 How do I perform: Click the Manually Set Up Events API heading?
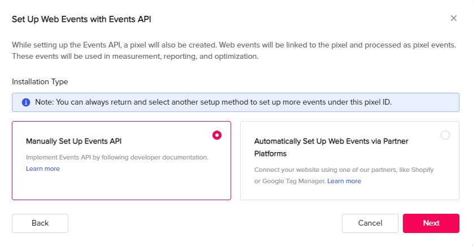point(73,141)
